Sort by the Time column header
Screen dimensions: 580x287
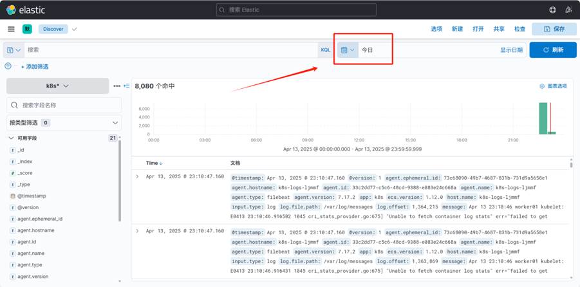tap(154, 163)
